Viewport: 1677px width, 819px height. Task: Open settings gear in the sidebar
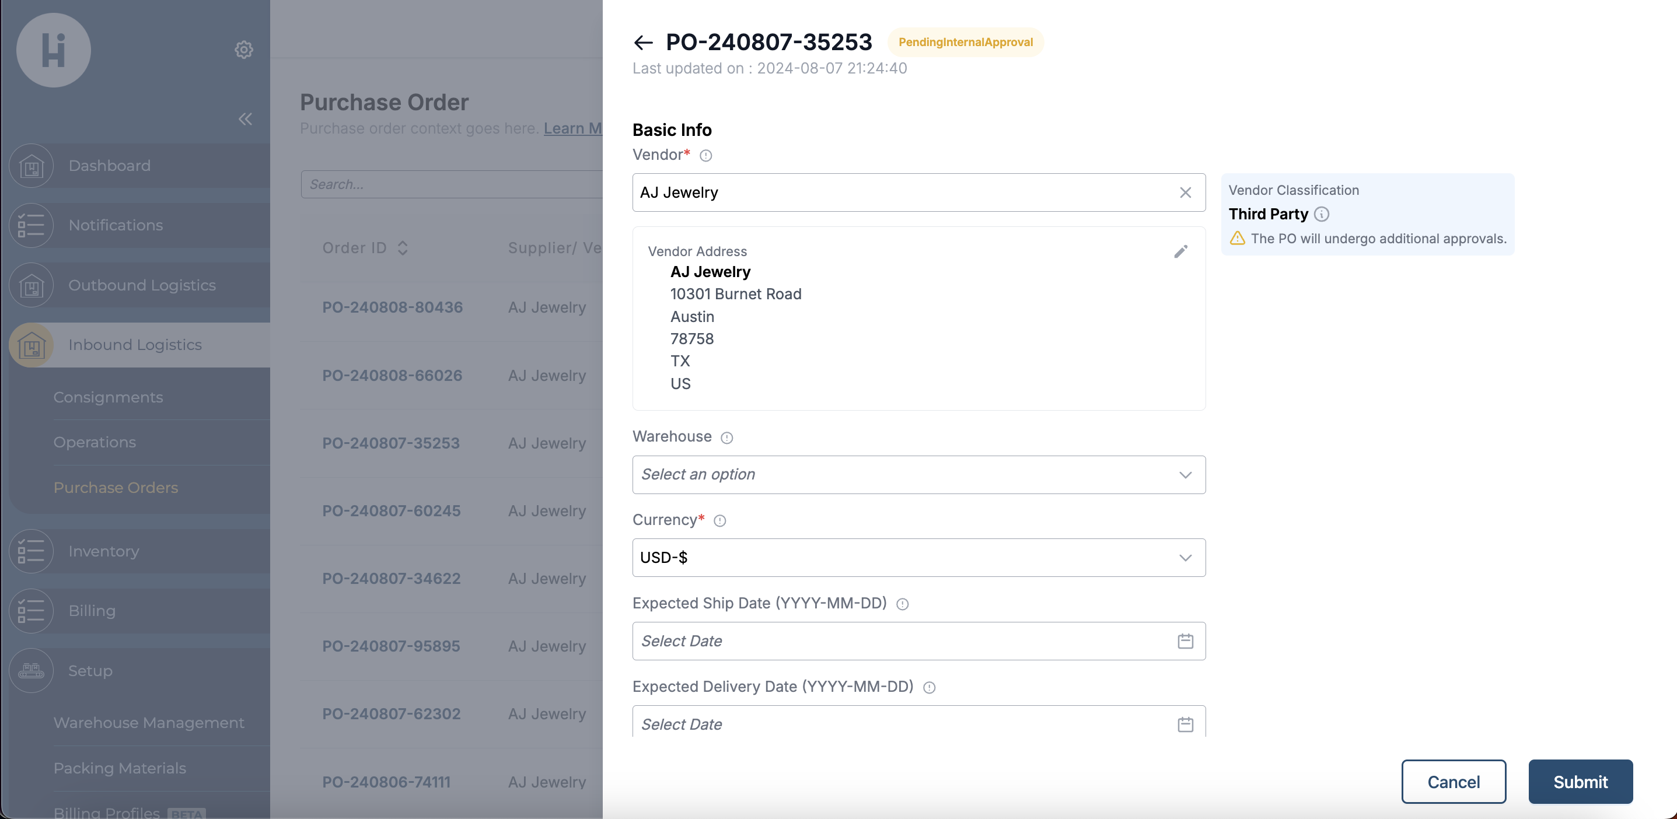[x=243, y=50]
